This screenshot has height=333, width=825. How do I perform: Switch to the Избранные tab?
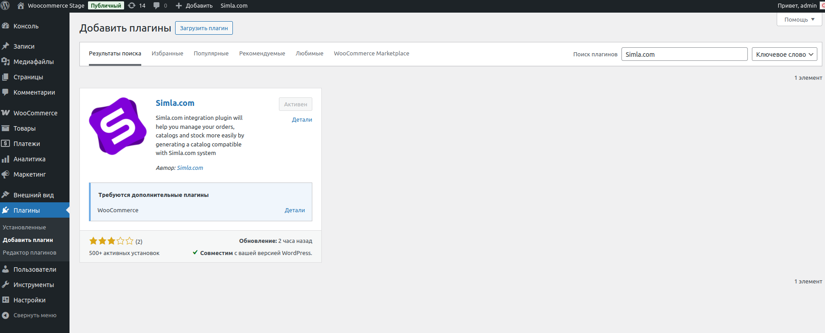click(x=167, y=54)
